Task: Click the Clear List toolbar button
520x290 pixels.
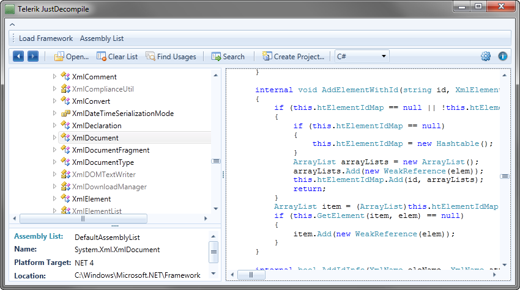Action: click(117, 57)
